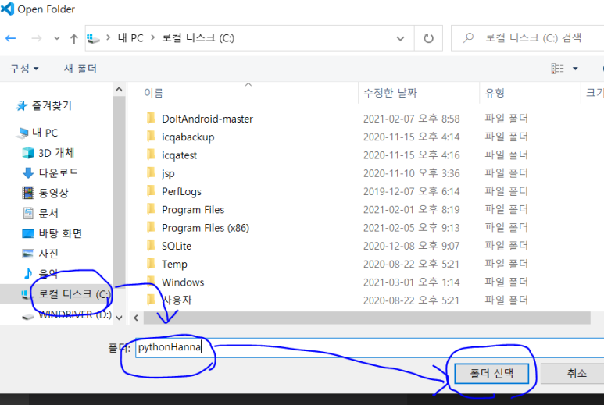Click the PerfLogs folder icon
This screenshot has height=405, width=604.
[151, 190]
